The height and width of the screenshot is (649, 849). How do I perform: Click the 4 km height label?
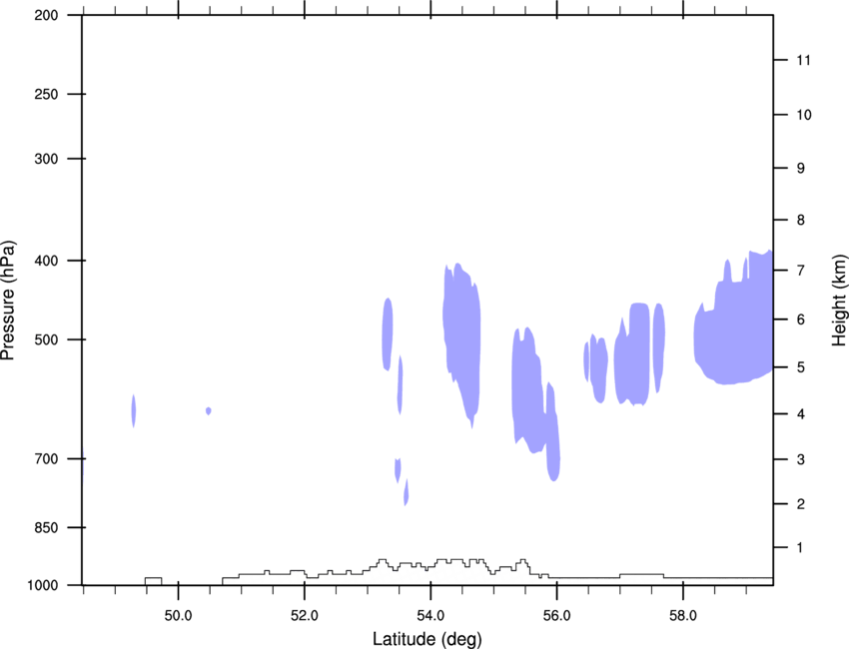pos(801,414)
